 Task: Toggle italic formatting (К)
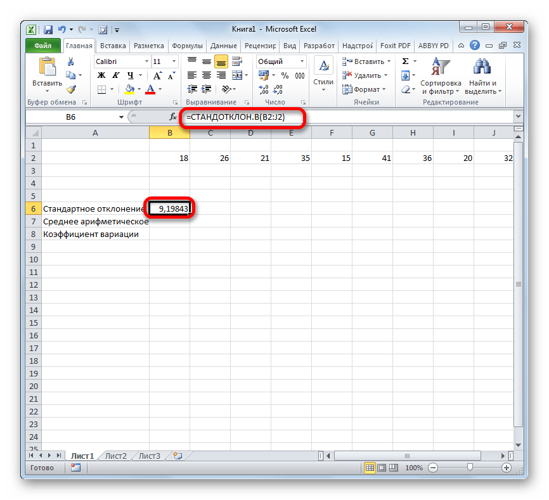tap(116, 75)
